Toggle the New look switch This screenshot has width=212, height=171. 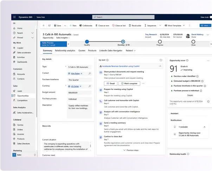pyautogui.click(x=210, y=17)
